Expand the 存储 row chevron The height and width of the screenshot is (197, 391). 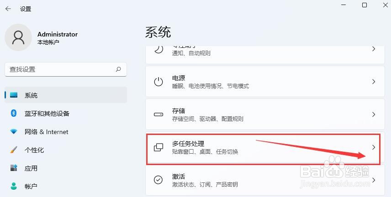(x=374, y=114)
